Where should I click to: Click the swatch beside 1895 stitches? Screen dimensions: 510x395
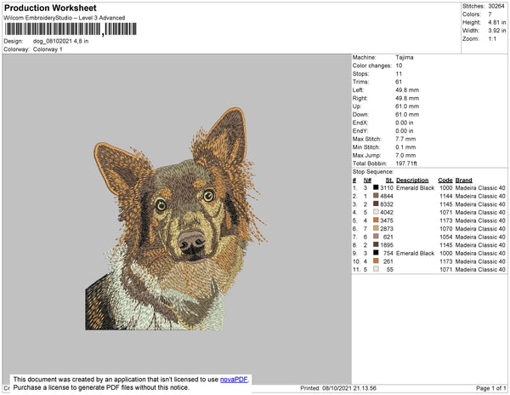376,244
